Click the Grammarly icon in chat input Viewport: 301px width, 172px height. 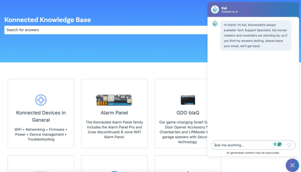coord(280,144)
